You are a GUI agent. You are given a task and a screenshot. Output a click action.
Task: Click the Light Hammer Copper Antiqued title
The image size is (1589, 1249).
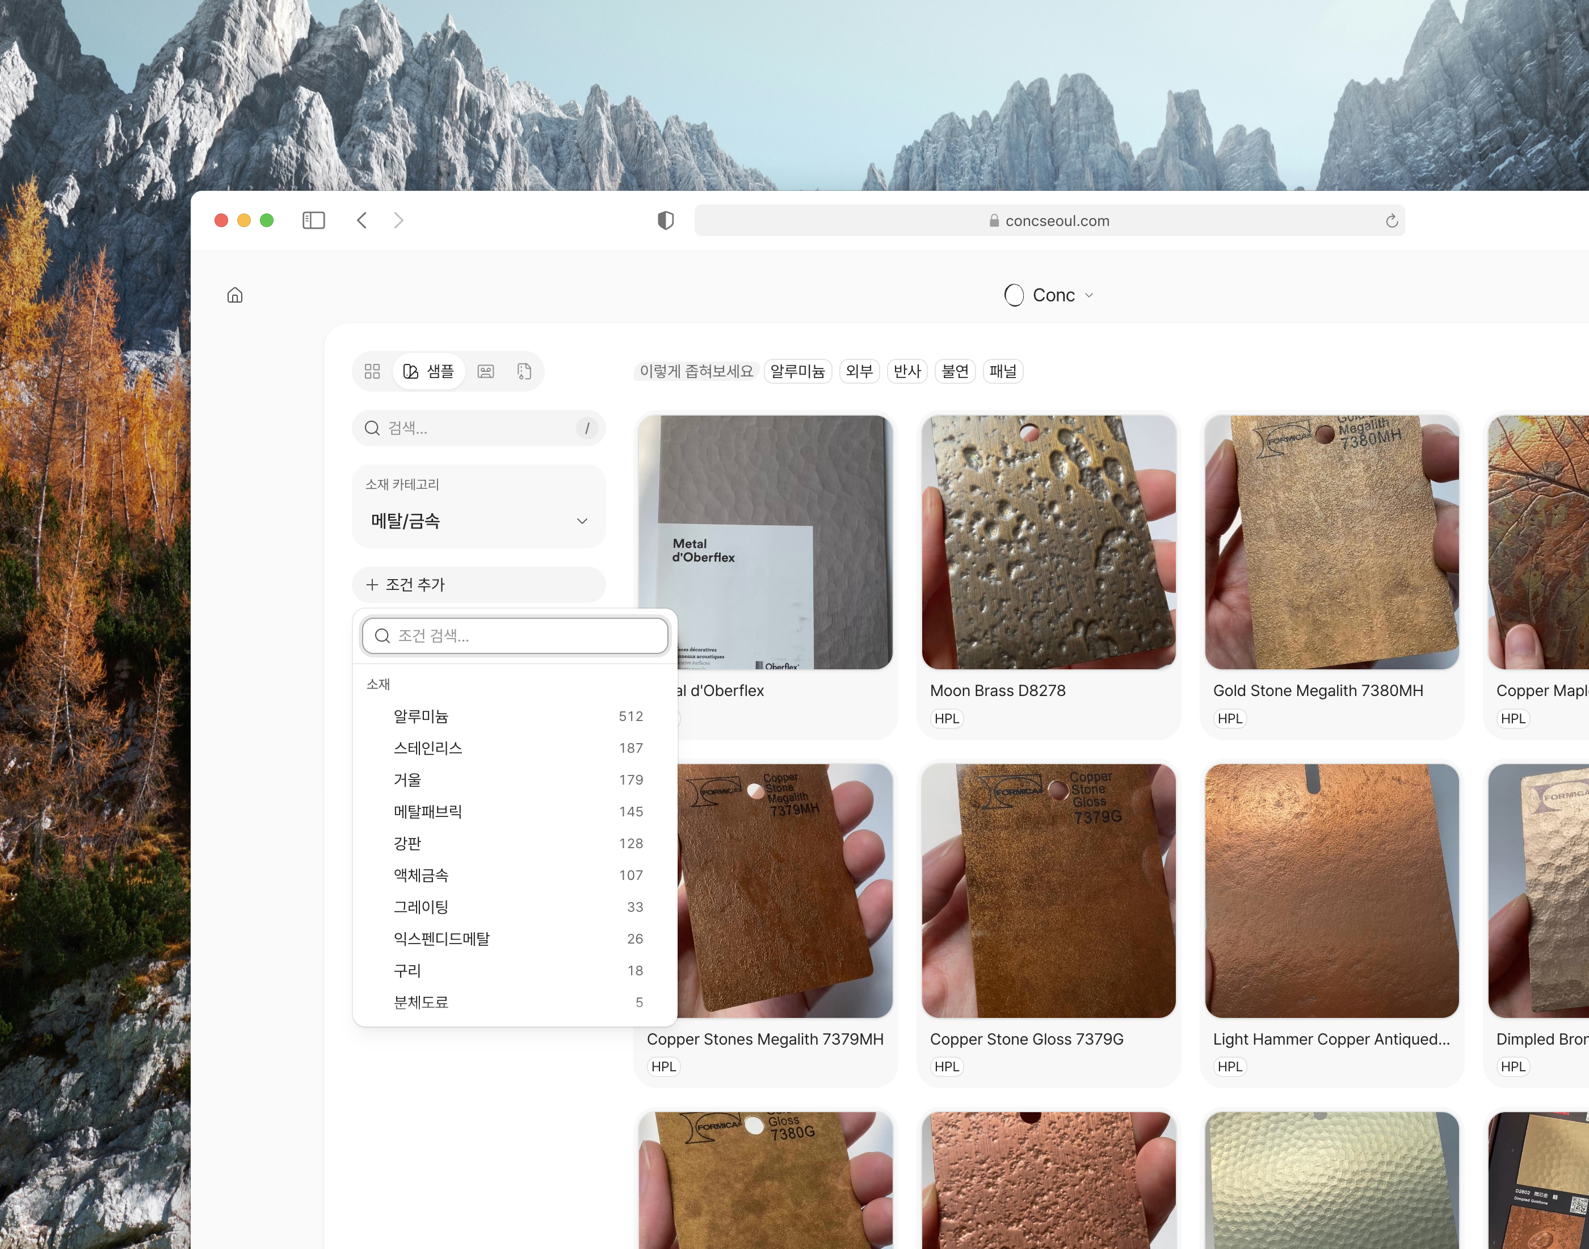point(1331,1039)
